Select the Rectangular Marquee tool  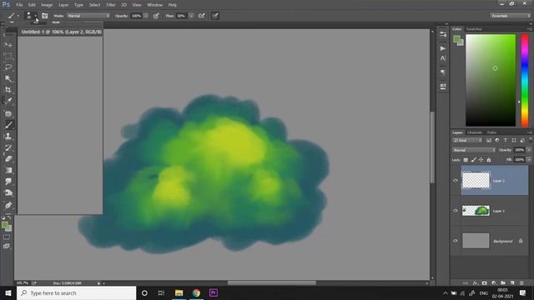click(x=8, y=56)
